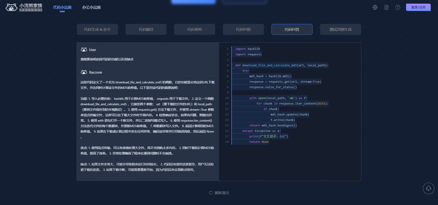Click the def download_file_and_calculate_md5 line
438x205 pixels.
click(282, 65)
